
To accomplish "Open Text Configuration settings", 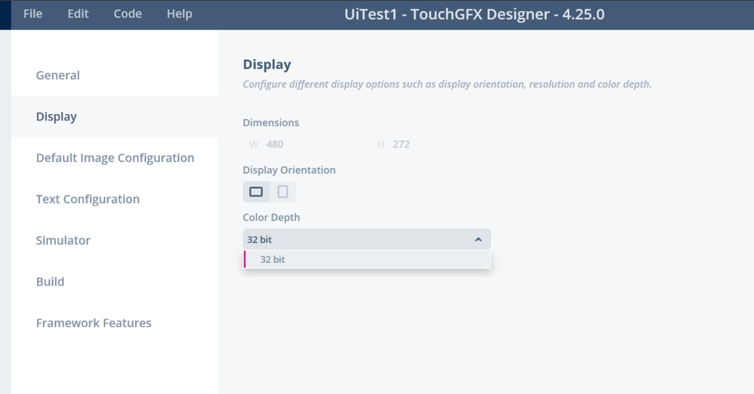I will (115, 199).
